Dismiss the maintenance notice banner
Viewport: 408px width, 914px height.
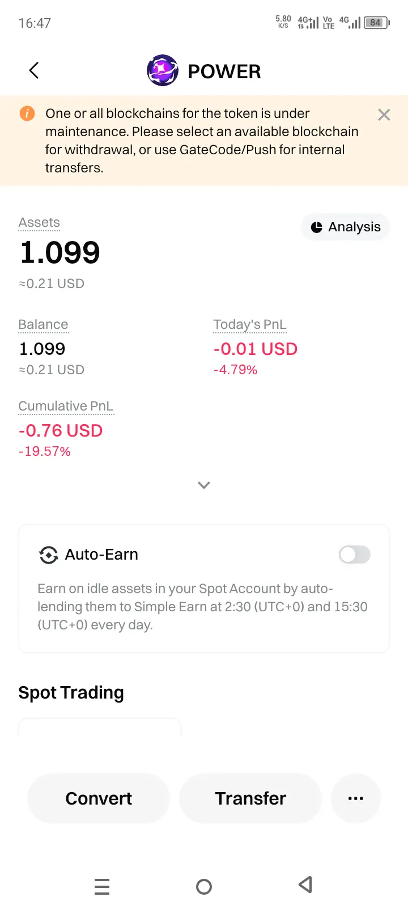click(x=384, y=115)
